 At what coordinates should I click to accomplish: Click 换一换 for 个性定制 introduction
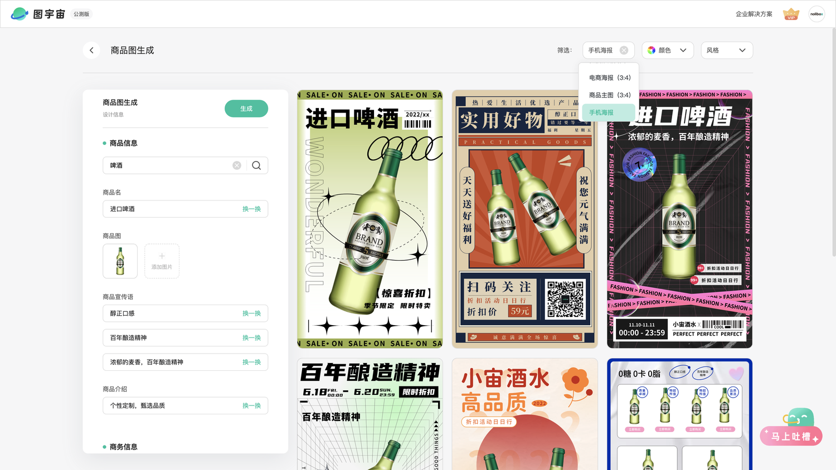[x=251, y=405]
